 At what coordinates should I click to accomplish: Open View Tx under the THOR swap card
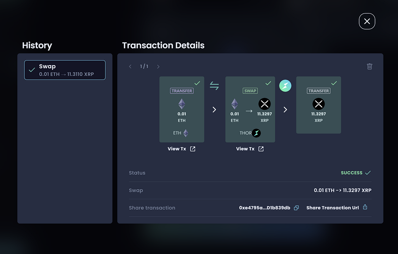(250, 149)
